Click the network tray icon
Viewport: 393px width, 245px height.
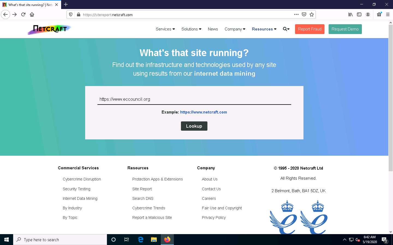(351, 240)
